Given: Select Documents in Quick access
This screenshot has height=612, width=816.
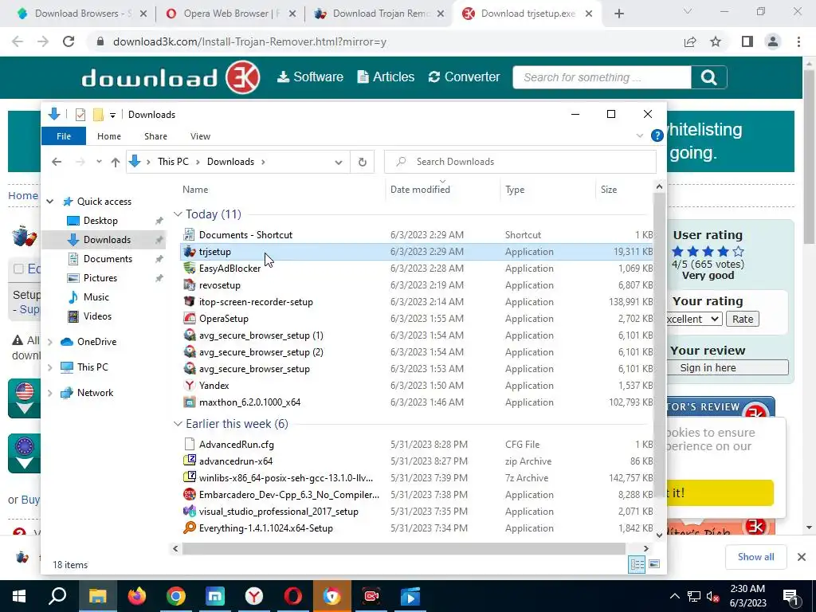Looking at the screenshot, I should [x=108, y=259].
